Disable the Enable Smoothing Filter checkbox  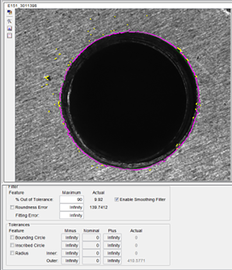click(x=117, y=200)
